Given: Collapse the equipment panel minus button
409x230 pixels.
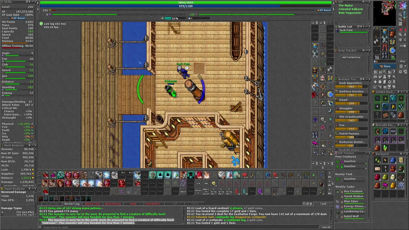Looking at the screenshot, I should pyautogui.click(x=374, y=28).
